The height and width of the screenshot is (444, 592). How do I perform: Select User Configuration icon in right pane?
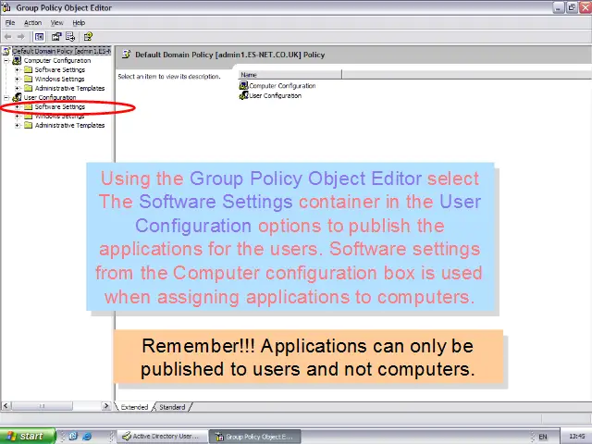click(244, 95)
